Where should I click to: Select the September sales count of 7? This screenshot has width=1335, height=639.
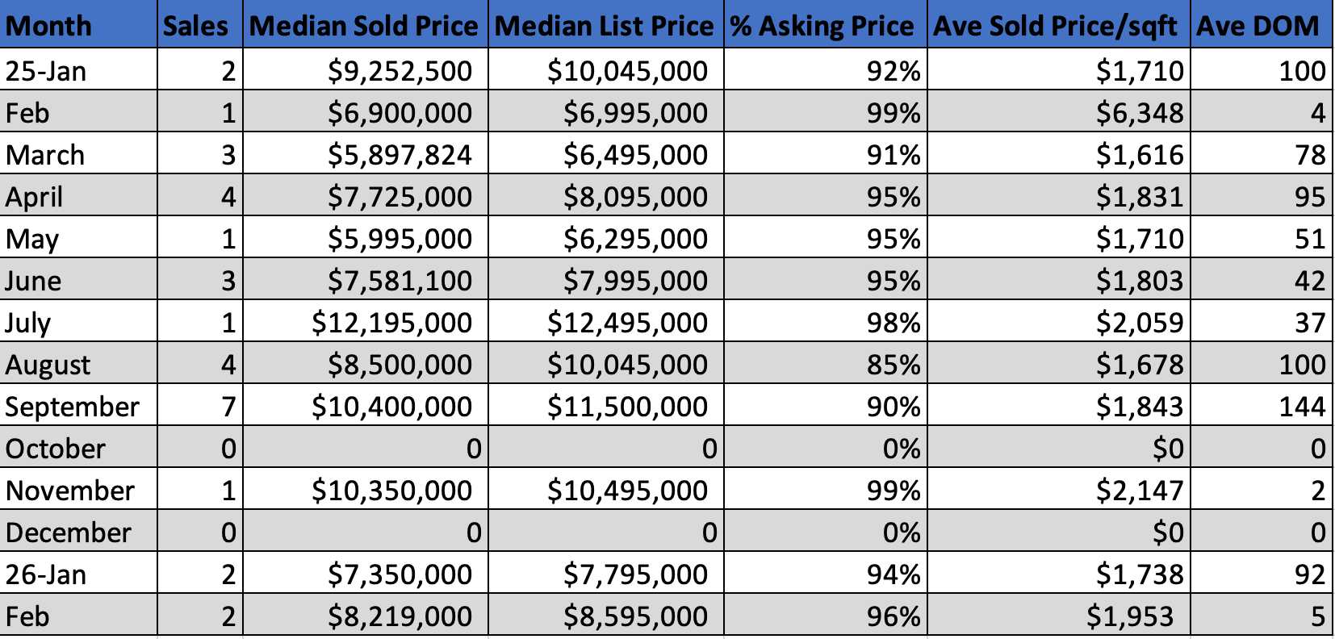[x=228, y=407]
